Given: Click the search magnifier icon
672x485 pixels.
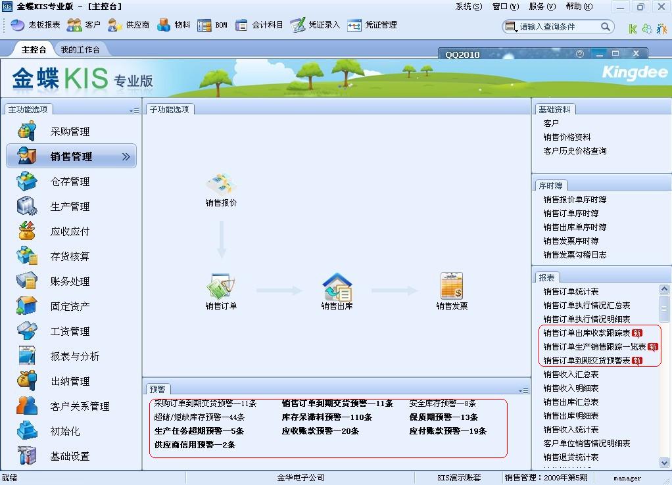Looking at the screenshot, I should (x=605, y=27).
